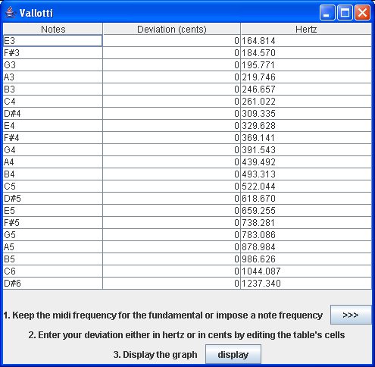This screenshot has width=375, height=367.
Task: Select the E3 note cell
Action: pos(53,41)
